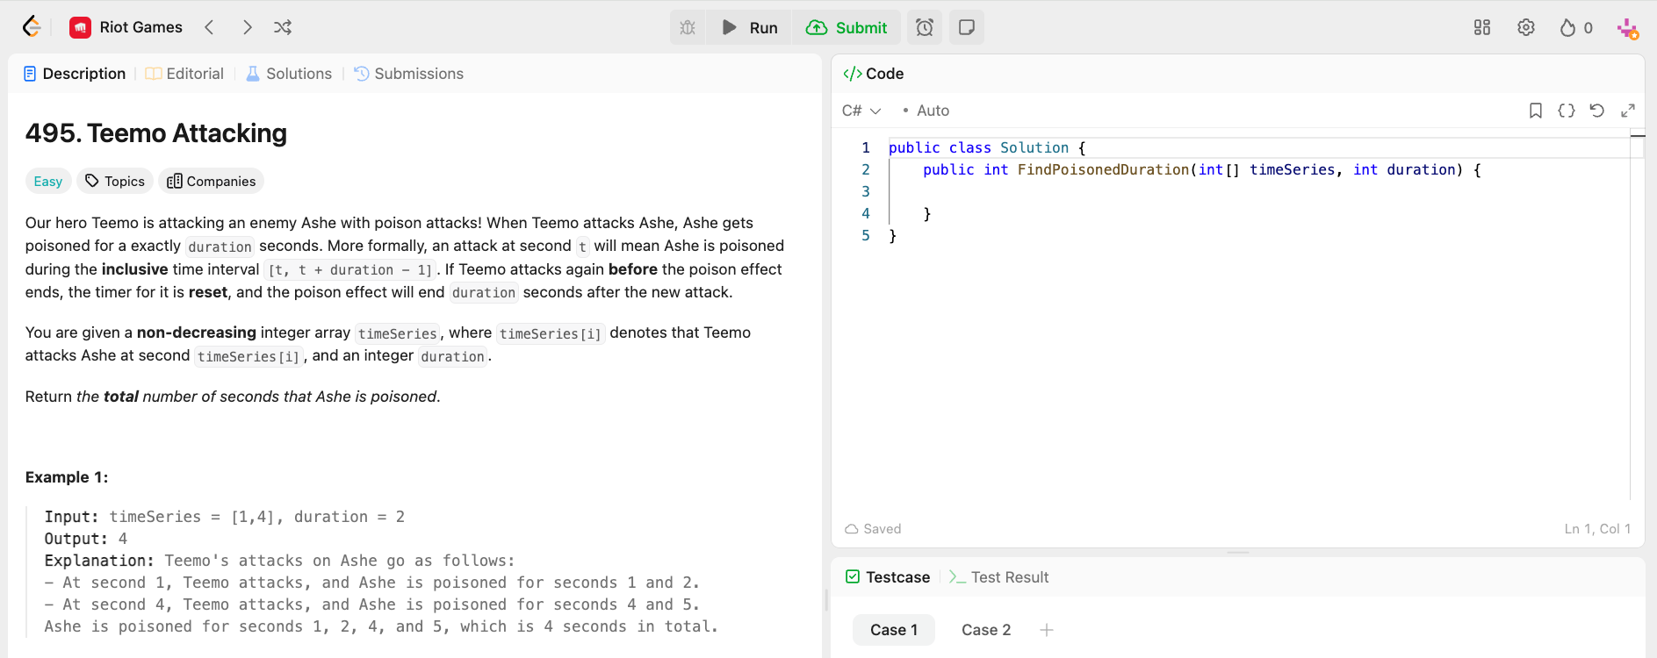Screen dimensions: 1657x658
Task: Click the streak flame counter
Action: [1576, 27]
